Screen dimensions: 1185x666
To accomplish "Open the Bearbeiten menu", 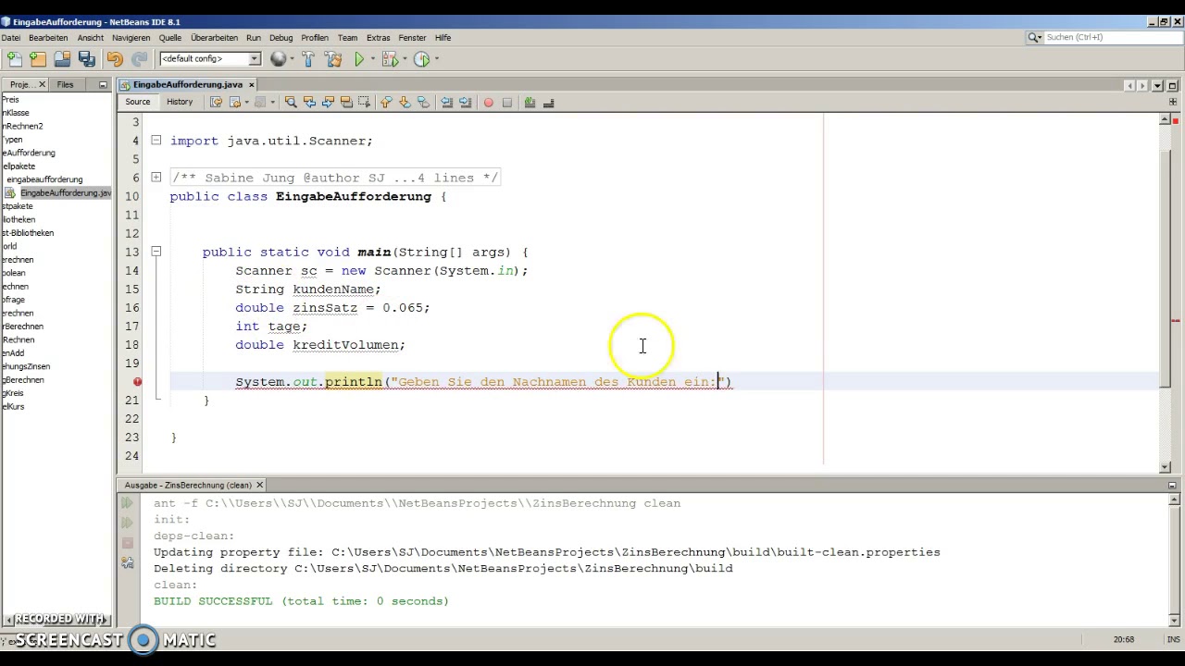I will coord(48,38).
